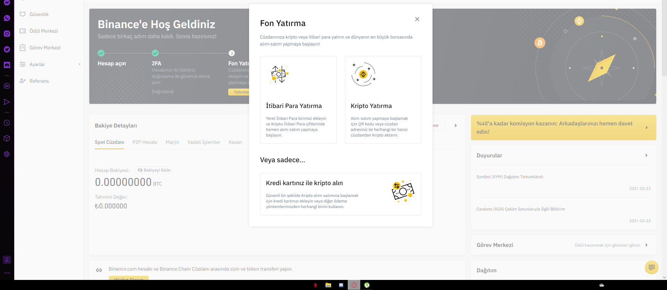This screenshot has height=290, width=667.
Task: Open Messenger in the Opera sidebar
Action: point(7,2)
